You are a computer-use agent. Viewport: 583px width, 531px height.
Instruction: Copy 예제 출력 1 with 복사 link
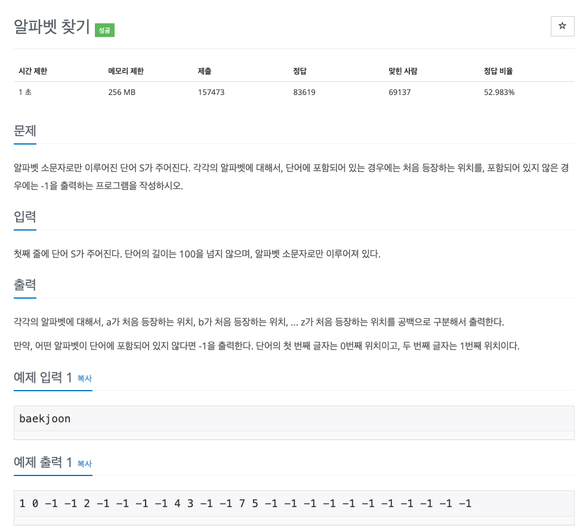pos(84,464)
